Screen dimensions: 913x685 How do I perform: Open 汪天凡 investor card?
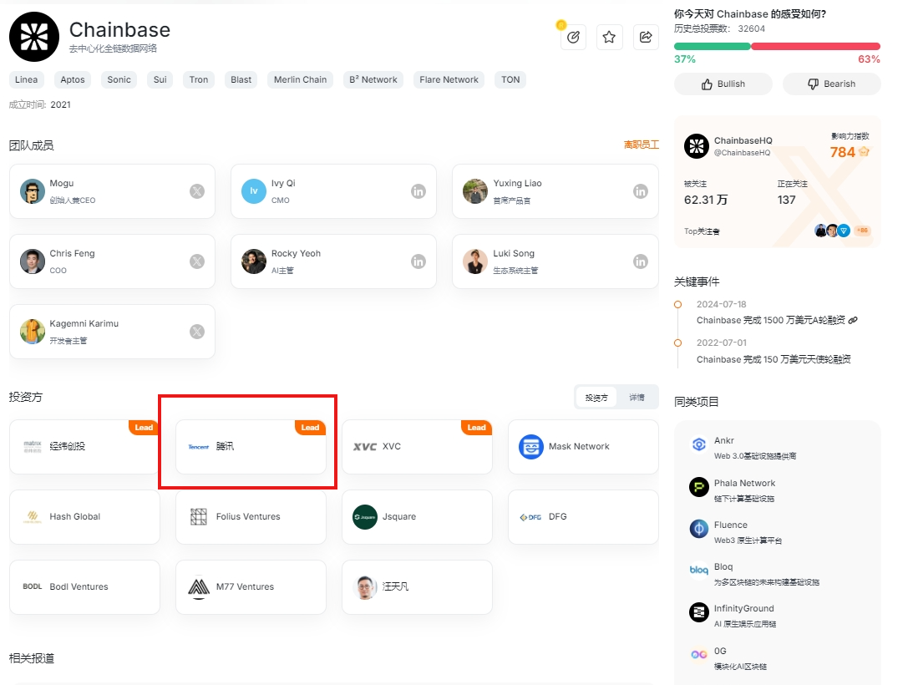417,587
